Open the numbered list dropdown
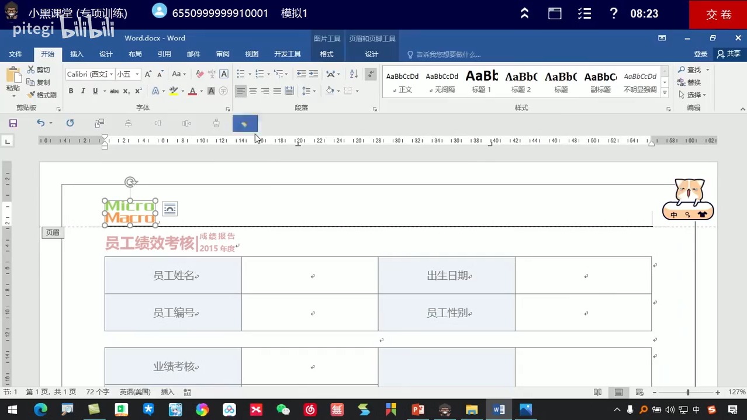 pyautogui.click(x=268, y=74)
